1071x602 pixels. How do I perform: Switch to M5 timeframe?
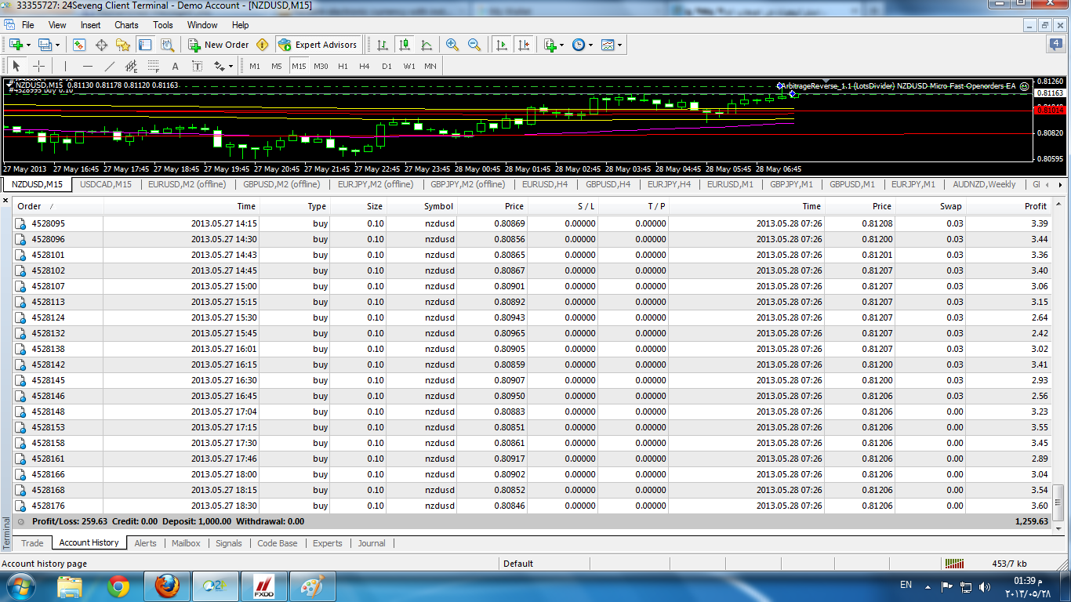click(277, 66)
